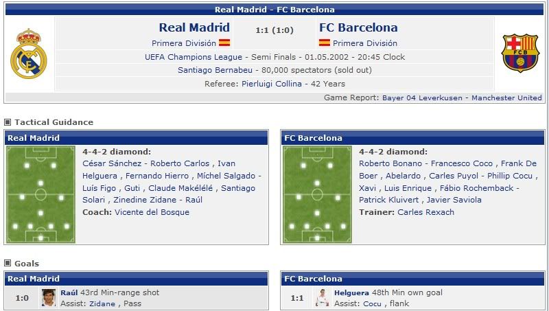The image size is (549, 311).
Task: Click Spanish flag beside Barcelona's Primera División
Action: [x=325, y=43]
